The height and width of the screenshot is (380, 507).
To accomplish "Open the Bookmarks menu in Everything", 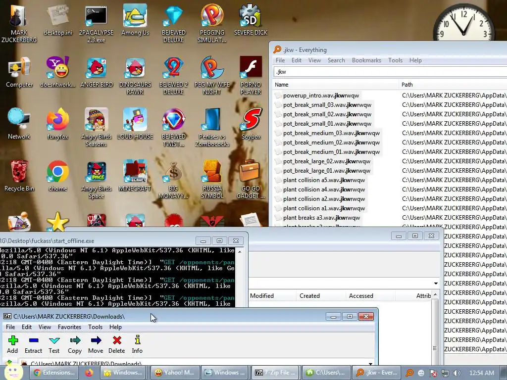I will coord(367,60).
